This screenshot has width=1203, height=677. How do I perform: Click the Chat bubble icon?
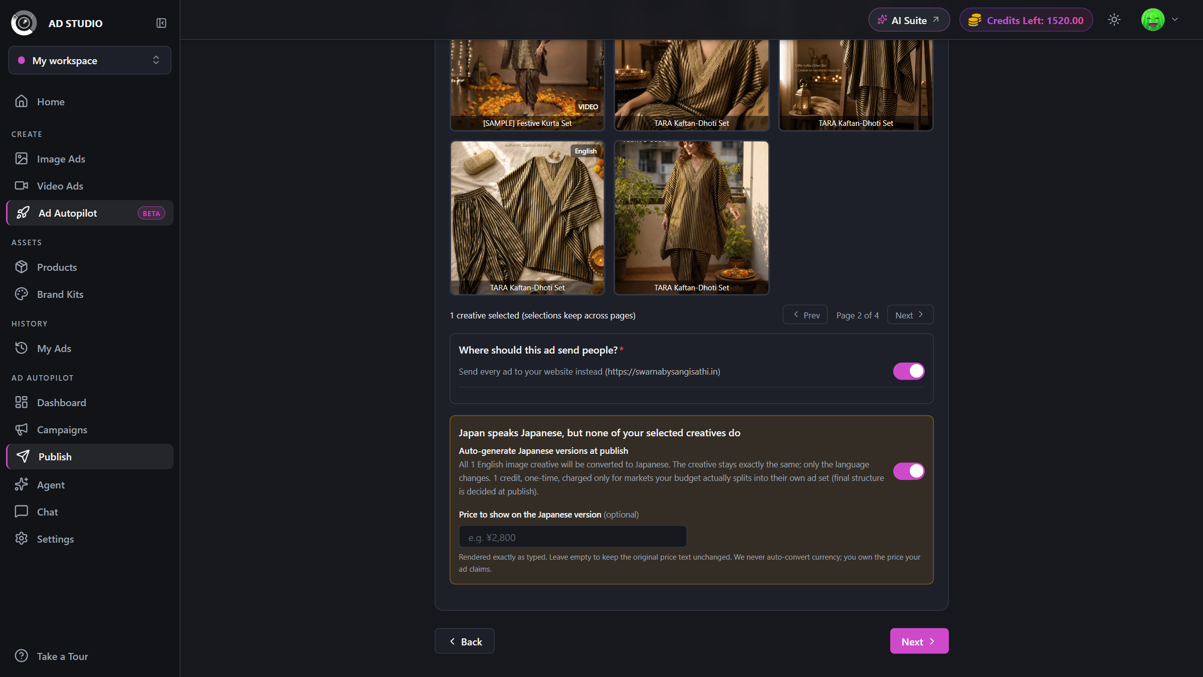pos(21,512)
